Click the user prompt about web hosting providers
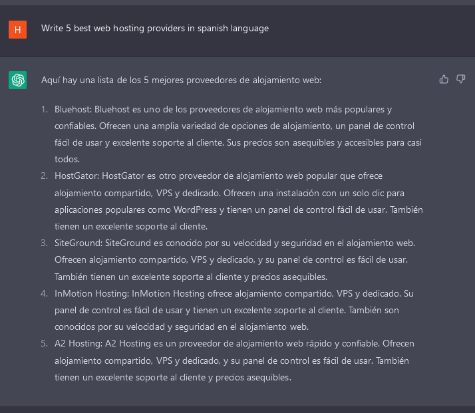Screen dimensions: 475x413 coord(155,29)
